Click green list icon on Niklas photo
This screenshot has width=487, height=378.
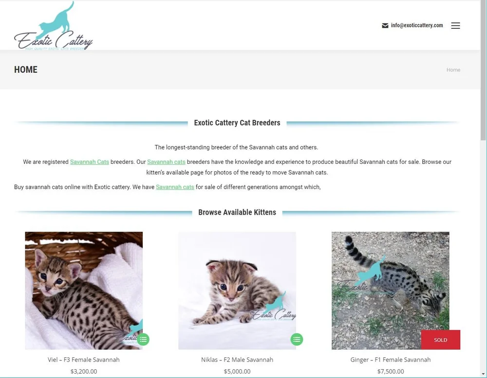[x=297, y=339]
